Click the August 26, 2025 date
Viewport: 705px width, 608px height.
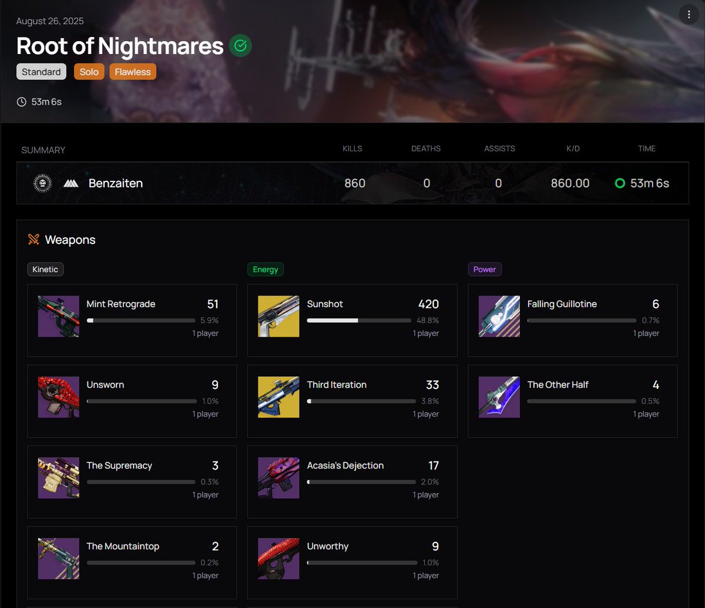50,21
